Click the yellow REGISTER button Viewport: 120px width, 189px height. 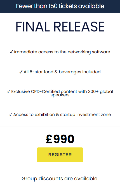click(x=60, y=155)
